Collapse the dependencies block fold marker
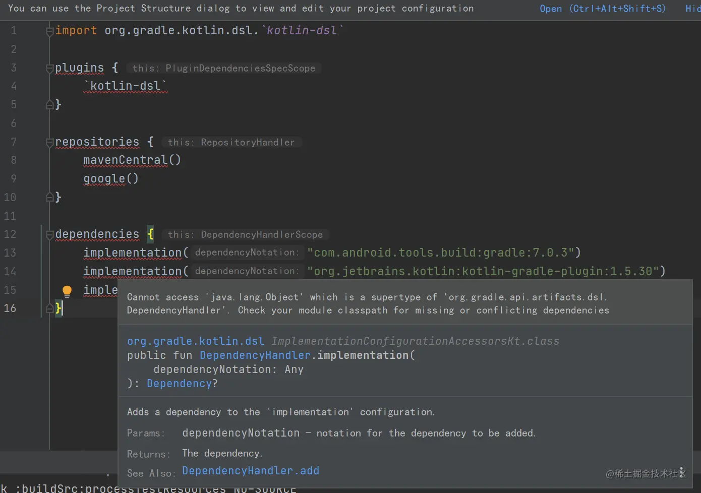The width and height of the screenshot is (701, 493). pos(49,235)
